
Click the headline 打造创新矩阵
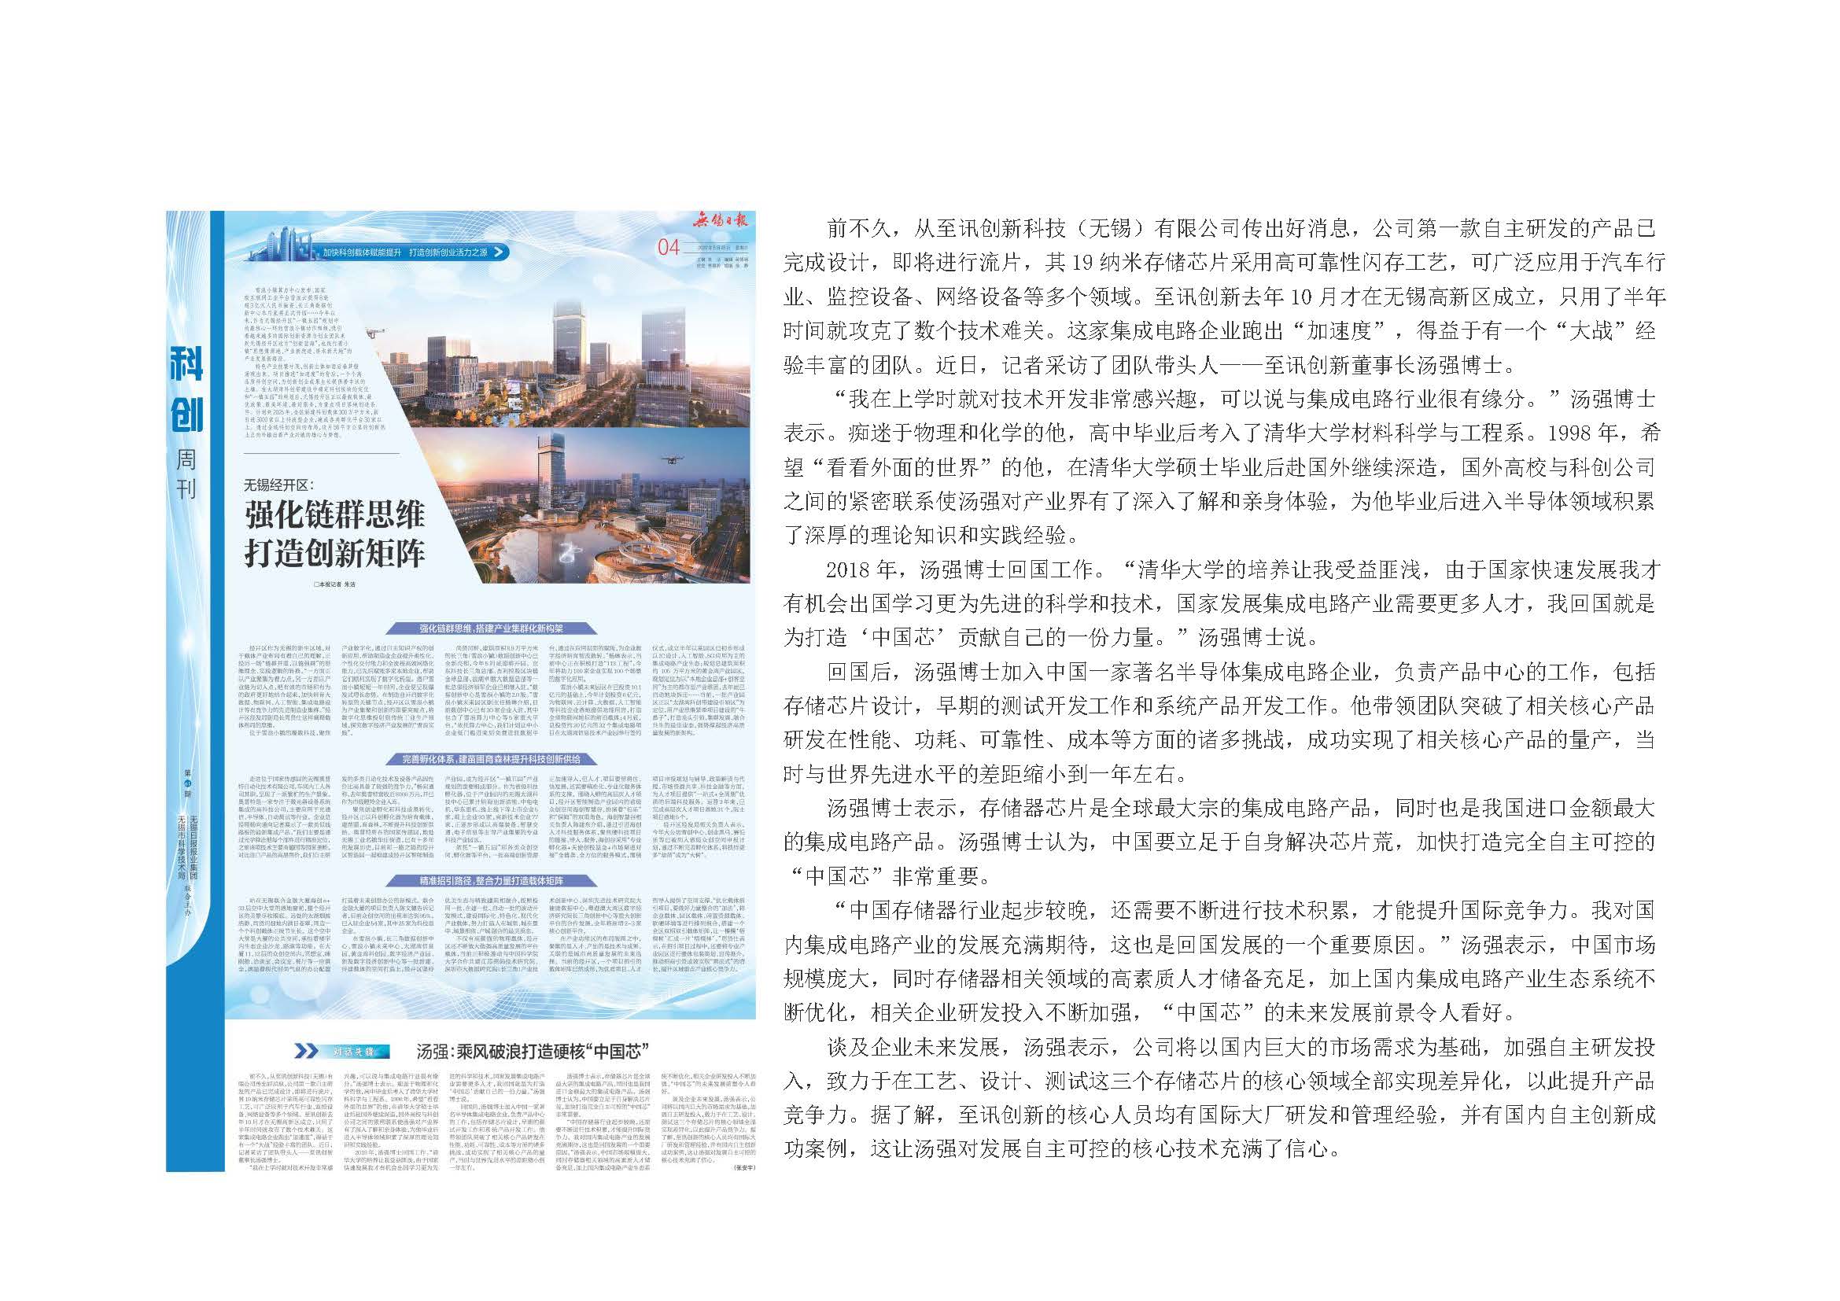point(335,554)
